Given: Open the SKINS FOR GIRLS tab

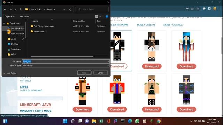Looking at the screenshot, I should click(x=173, y=25).
